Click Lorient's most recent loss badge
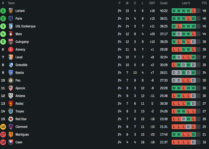 193,11
